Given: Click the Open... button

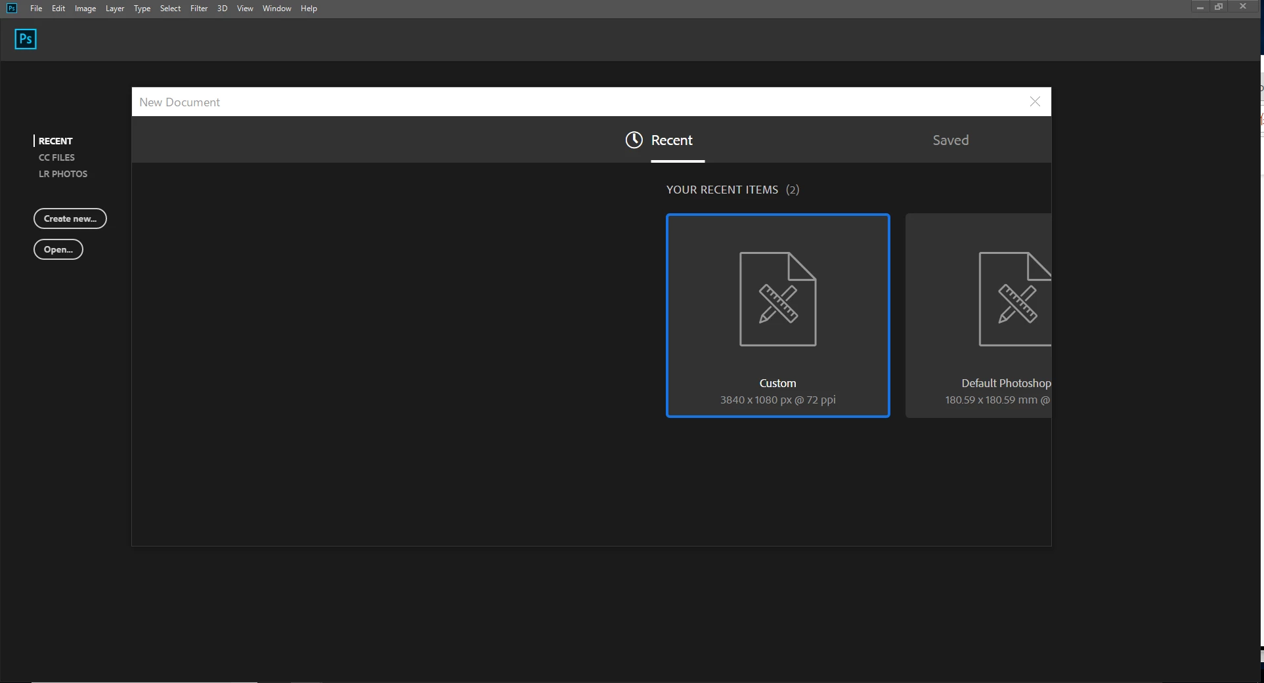Looking at the screenshot, I should 58,249.
